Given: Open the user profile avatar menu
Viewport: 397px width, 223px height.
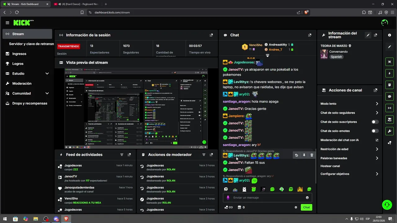Looking at the screenshot, I should 385,23.
